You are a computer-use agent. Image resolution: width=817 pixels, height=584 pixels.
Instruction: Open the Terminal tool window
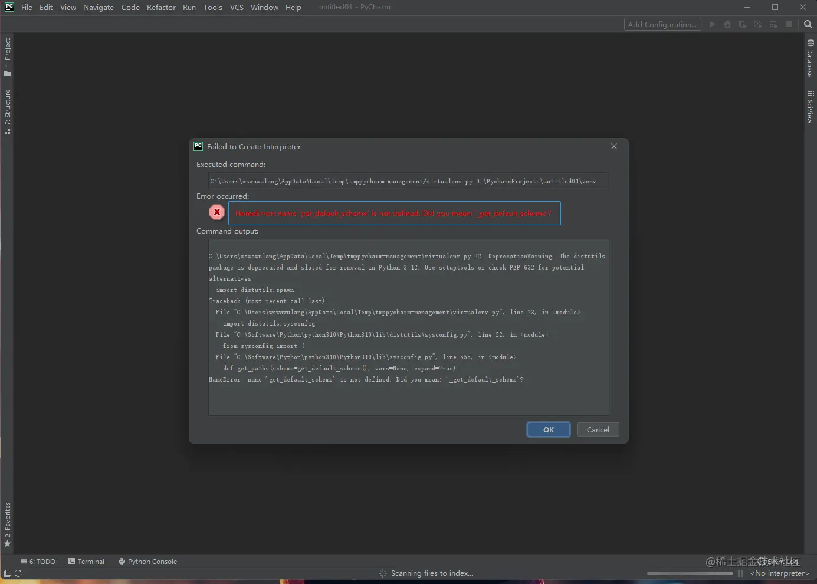86,562
